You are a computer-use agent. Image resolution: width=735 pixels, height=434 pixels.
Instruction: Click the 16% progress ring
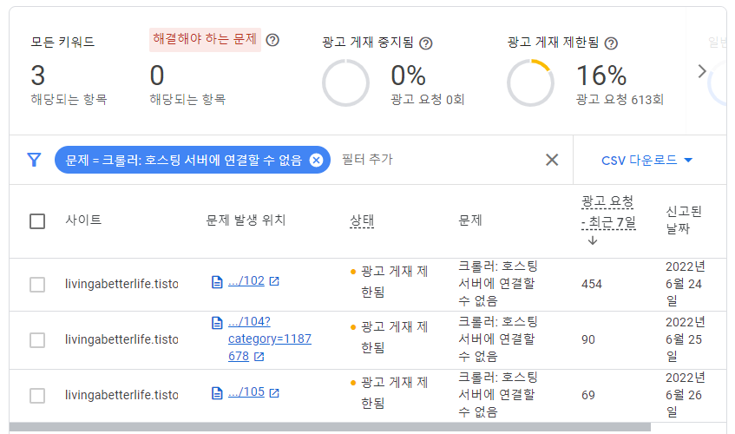click(x=530, y=83)
